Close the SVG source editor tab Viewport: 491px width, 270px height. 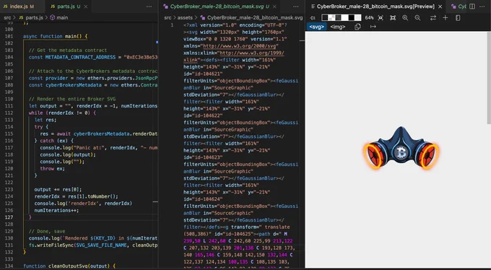pyautogui.click(x=274, y=6)
